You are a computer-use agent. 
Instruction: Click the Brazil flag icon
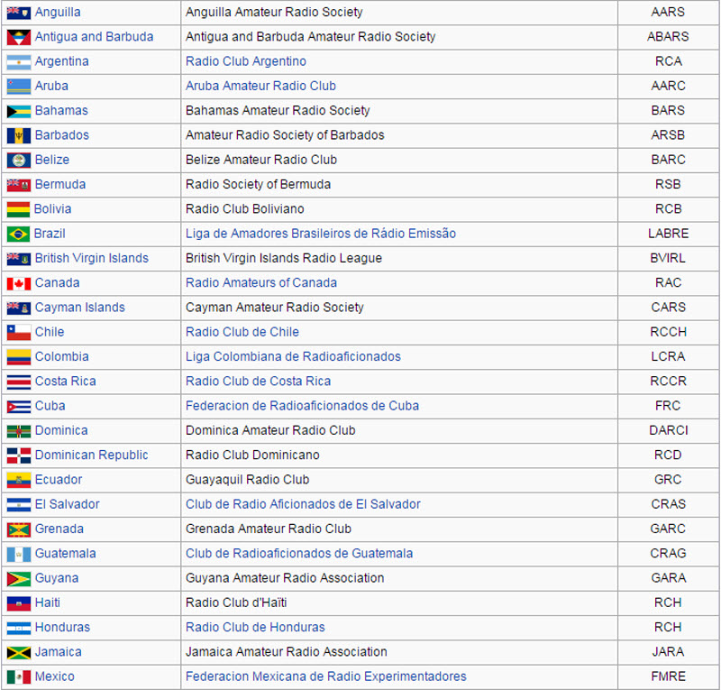click(18, 235)
